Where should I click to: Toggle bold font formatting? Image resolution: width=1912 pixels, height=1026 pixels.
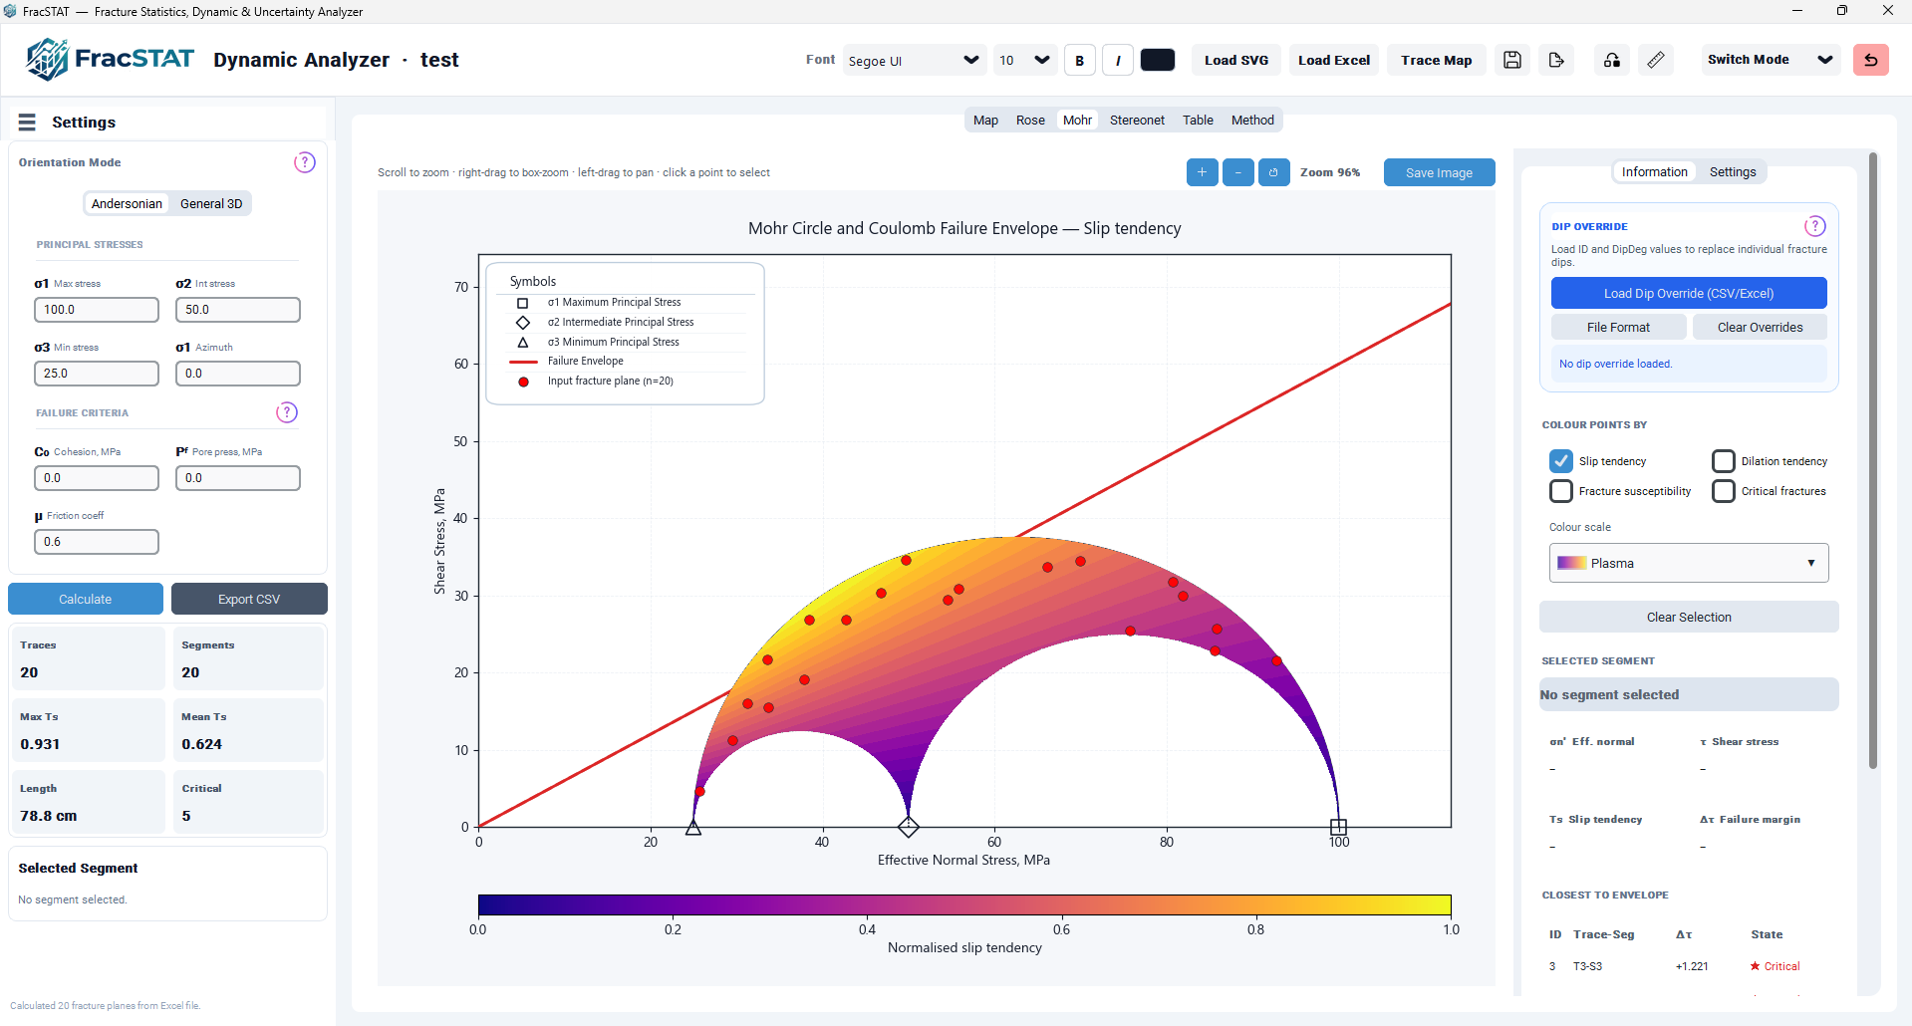point(1079,61)
